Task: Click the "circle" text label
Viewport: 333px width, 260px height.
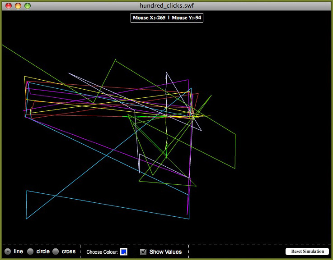Action: click(43, 251)
